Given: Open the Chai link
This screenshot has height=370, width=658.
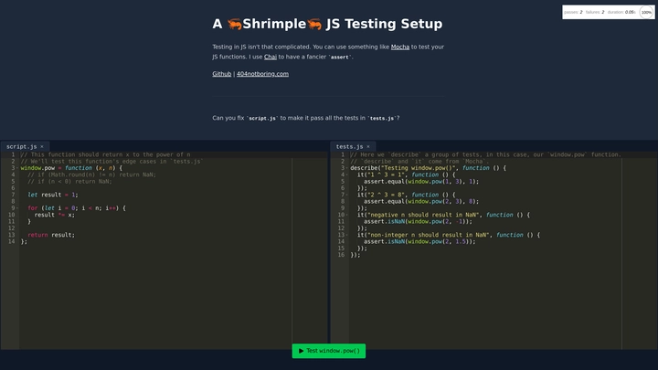Looking at the screenshot, I should [x=271, y=57].
